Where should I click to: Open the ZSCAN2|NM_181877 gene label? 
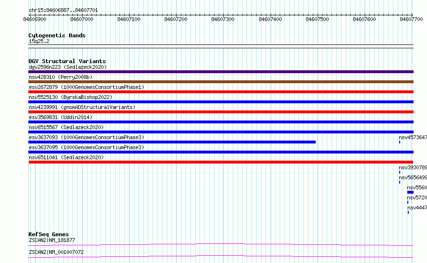52,240
